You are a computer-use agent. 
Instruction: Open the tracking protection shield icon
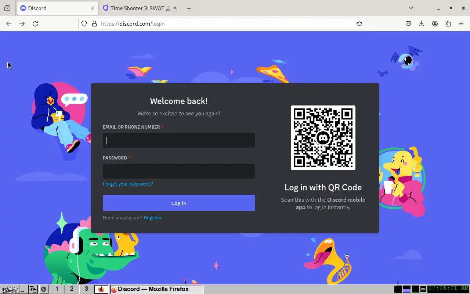pyautogui.click(x=84, y=24)
